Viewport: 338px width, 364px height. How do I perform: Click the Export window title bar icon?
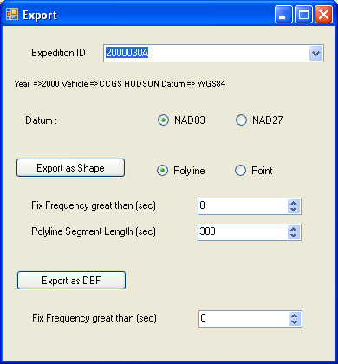(x=12, y=14)
